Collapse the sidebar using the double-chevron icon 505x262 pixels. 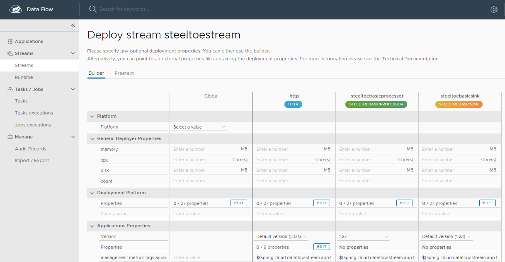coord(73,25)
